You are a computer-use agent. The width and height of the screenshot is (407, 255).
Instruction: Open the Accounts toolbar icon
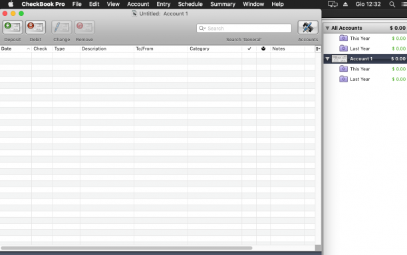(308, 27)
